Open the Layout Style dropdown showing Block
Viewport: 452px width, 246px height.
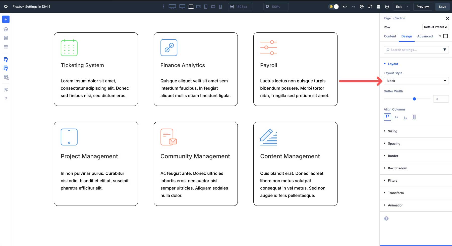click(x=416, y=81)
